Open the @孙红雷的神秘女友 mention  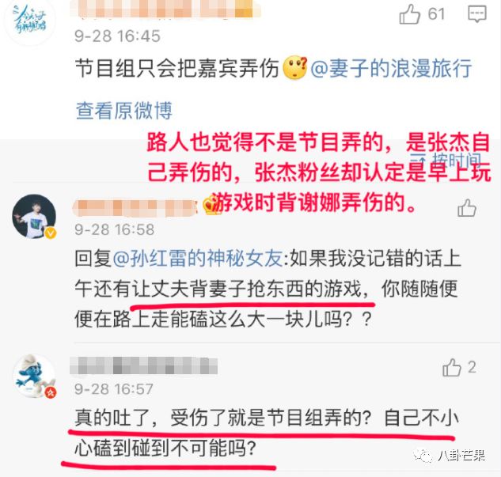pyautogui.click(x=198, y=258)
